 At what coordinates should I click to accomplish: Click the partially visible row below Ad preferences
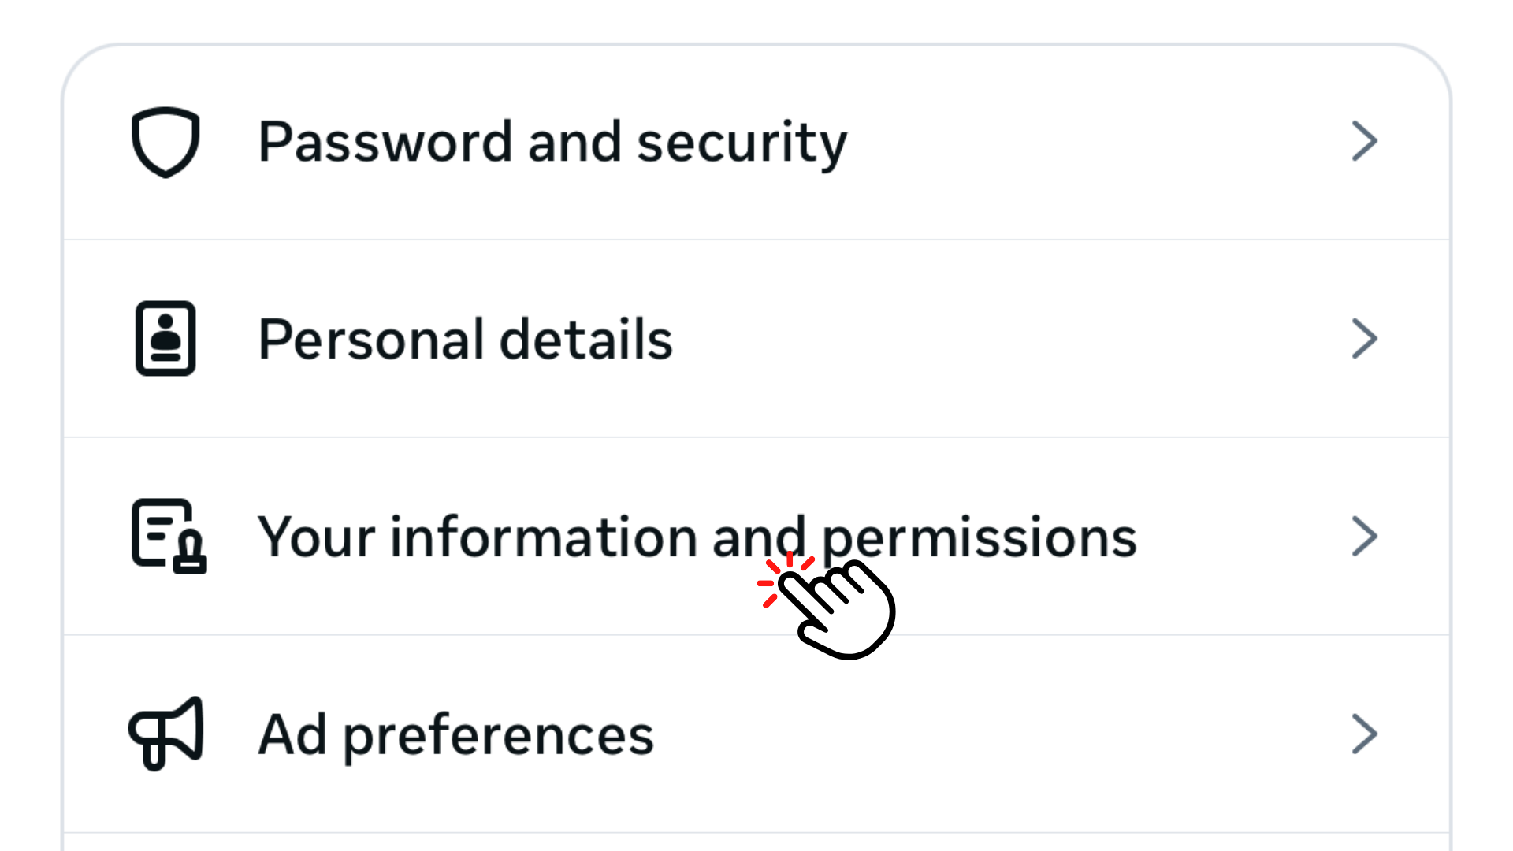(756, 842)
